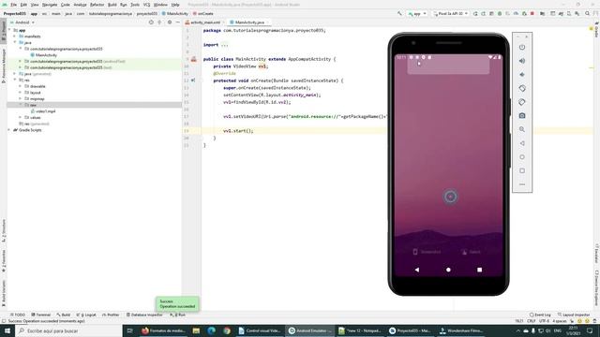Image resolution: width=600 pixels, height=337 pixels.
Task: Collapse the app module tree node
Action: click(x=9, y=30)
